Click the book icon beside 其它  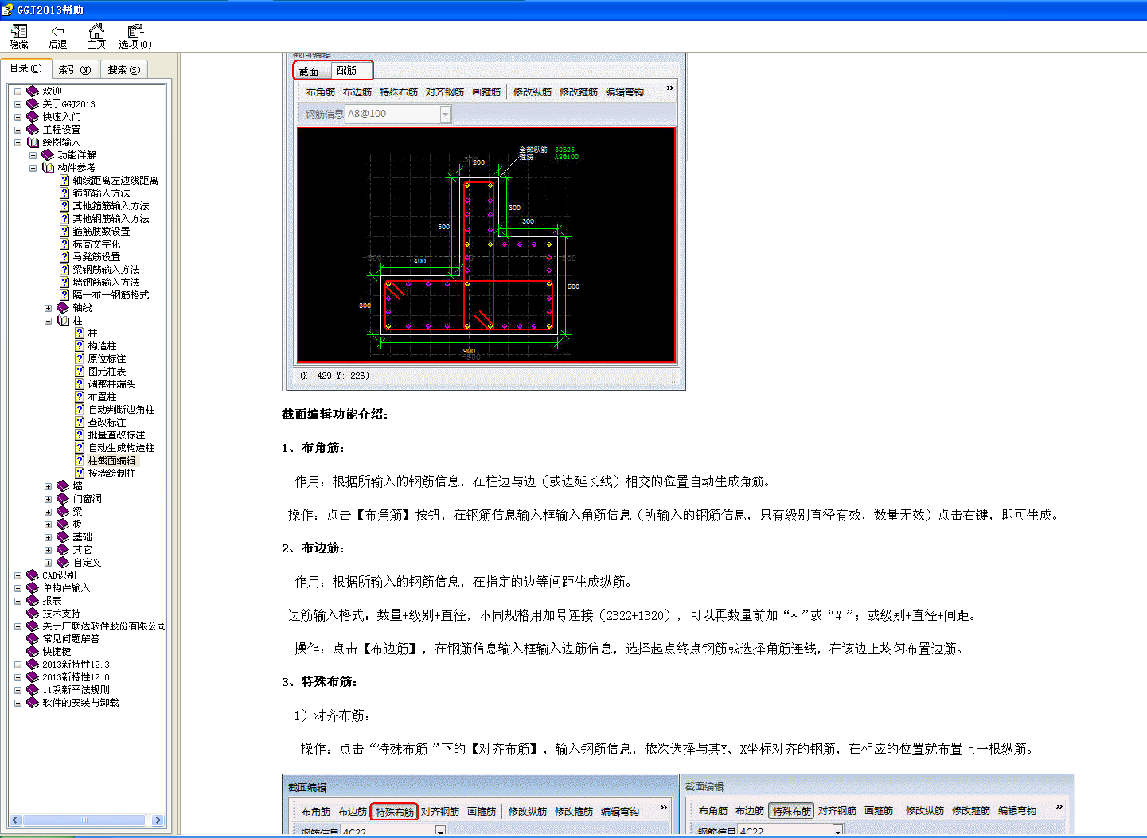click(x=63, y=550)
